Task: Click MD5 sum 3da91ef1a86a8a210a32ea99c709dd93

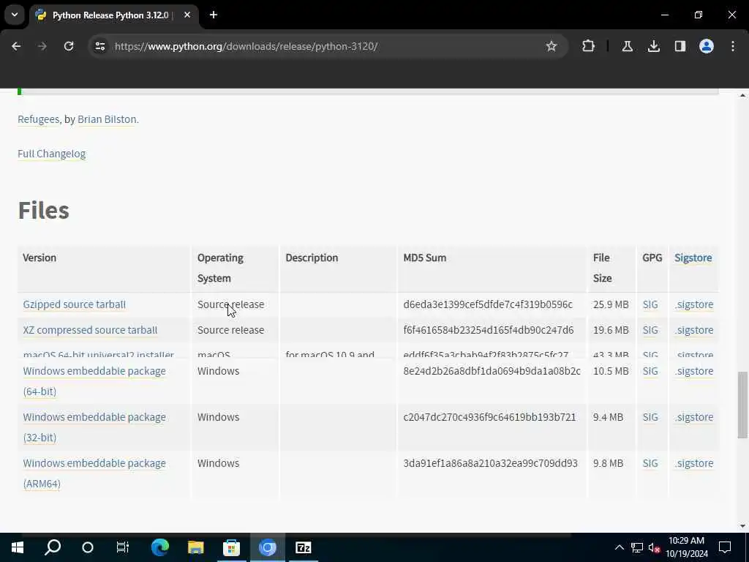Action: pyautogui.click(x=491, y=463)
